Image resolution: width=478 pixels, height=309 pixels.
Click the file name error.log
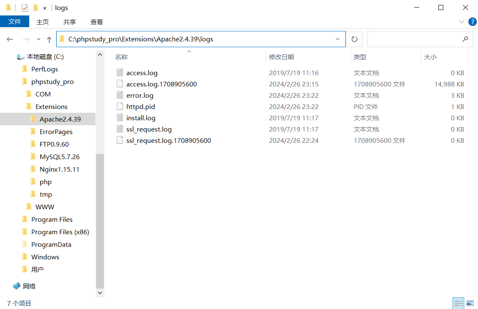point(140,95)
